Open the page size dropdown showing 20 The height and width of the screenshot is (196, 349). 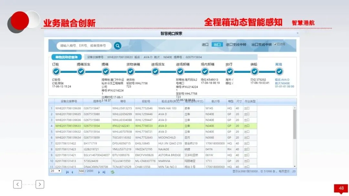(56, 171)
